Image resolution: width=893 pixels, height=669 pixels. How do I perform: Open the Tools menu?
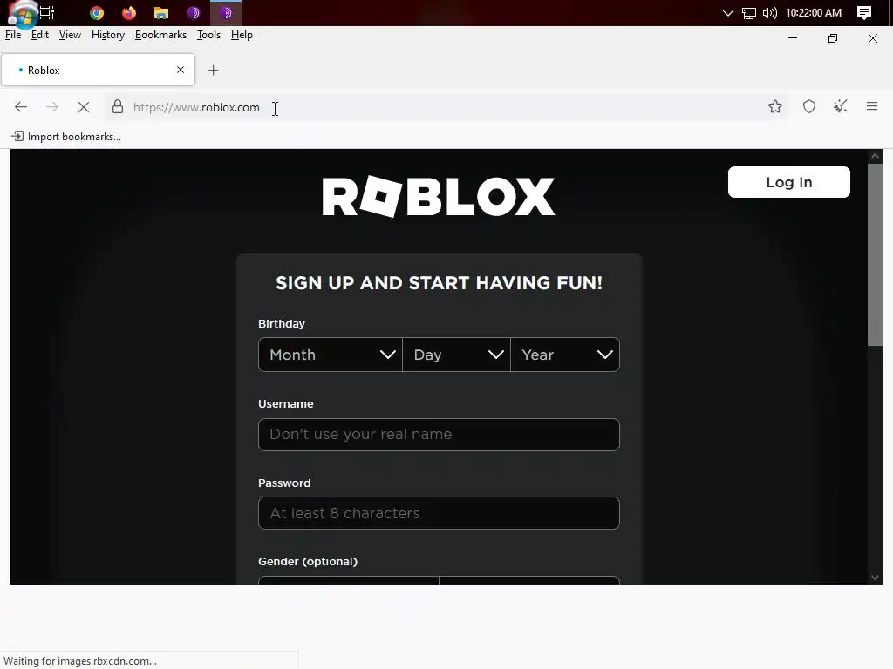208,35
